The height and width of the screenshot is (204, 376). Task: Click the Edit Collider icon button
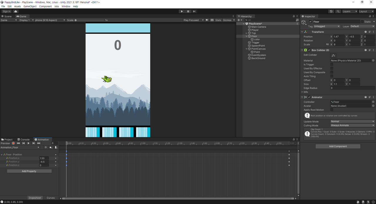click(333, 55)
